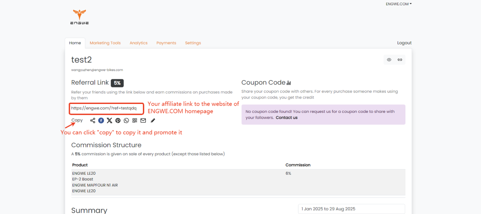Click the Commission Structure heading
Image resolution: width=481 pixels, height=214 pixels.
[106, 145]
